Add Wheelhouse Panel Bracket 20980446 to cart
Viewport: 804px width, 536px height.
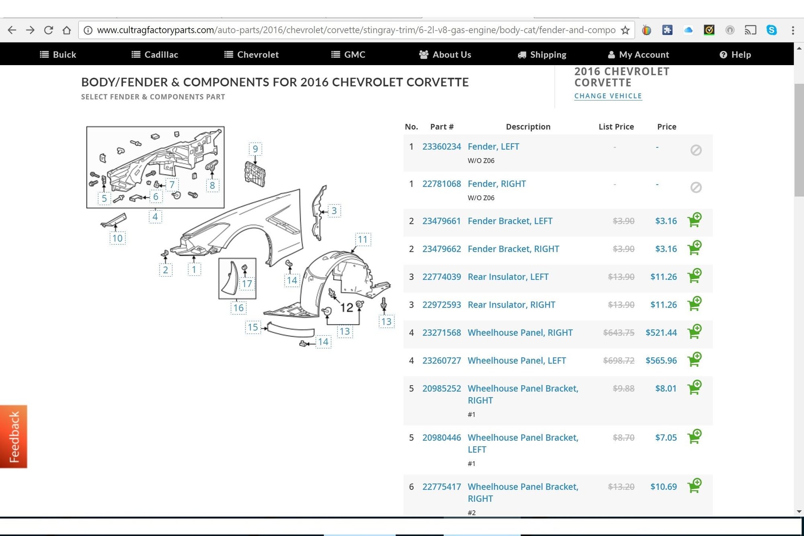click(694, 437)
